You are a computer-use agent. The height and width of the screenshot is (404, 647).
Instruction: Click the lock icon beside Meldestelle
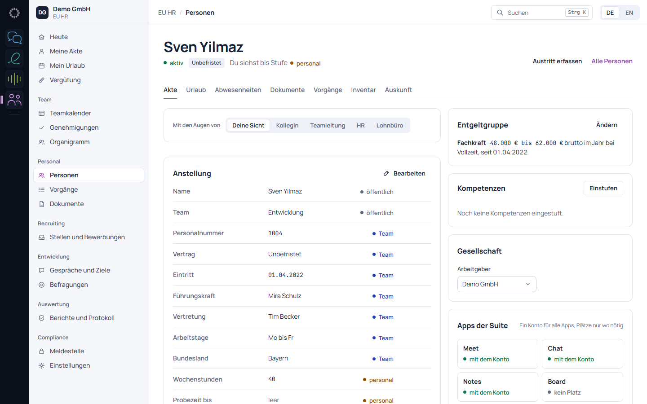41,351
